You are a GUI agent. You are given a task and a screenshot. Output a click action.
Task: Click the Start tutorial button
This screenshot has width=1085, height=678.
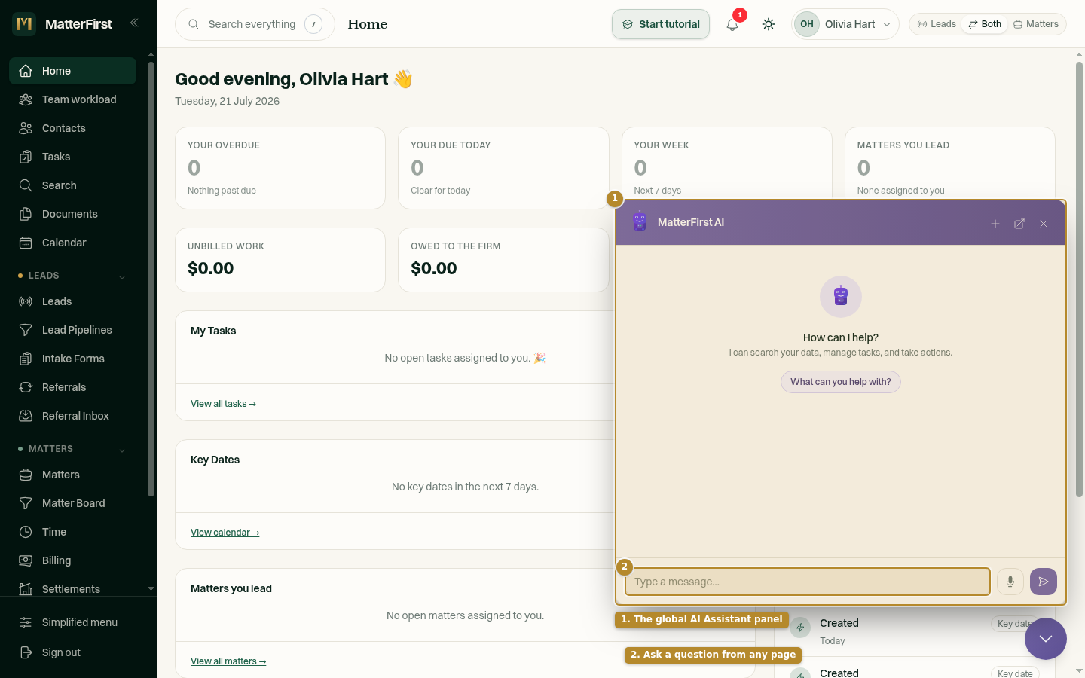[661, 24]
